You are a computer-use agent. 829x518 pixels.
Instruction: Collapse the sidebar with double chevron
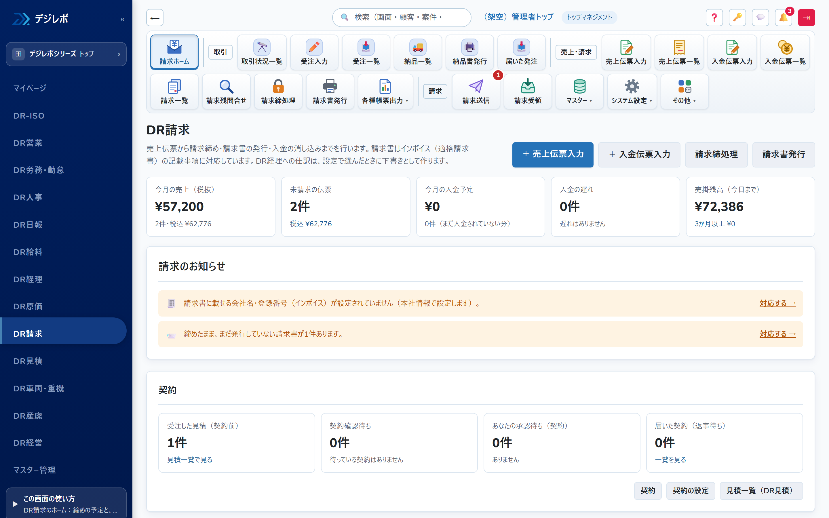click(x=122, y=19)
